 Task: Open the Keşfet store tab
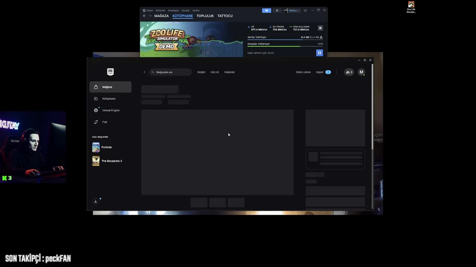tap(201, 72)
